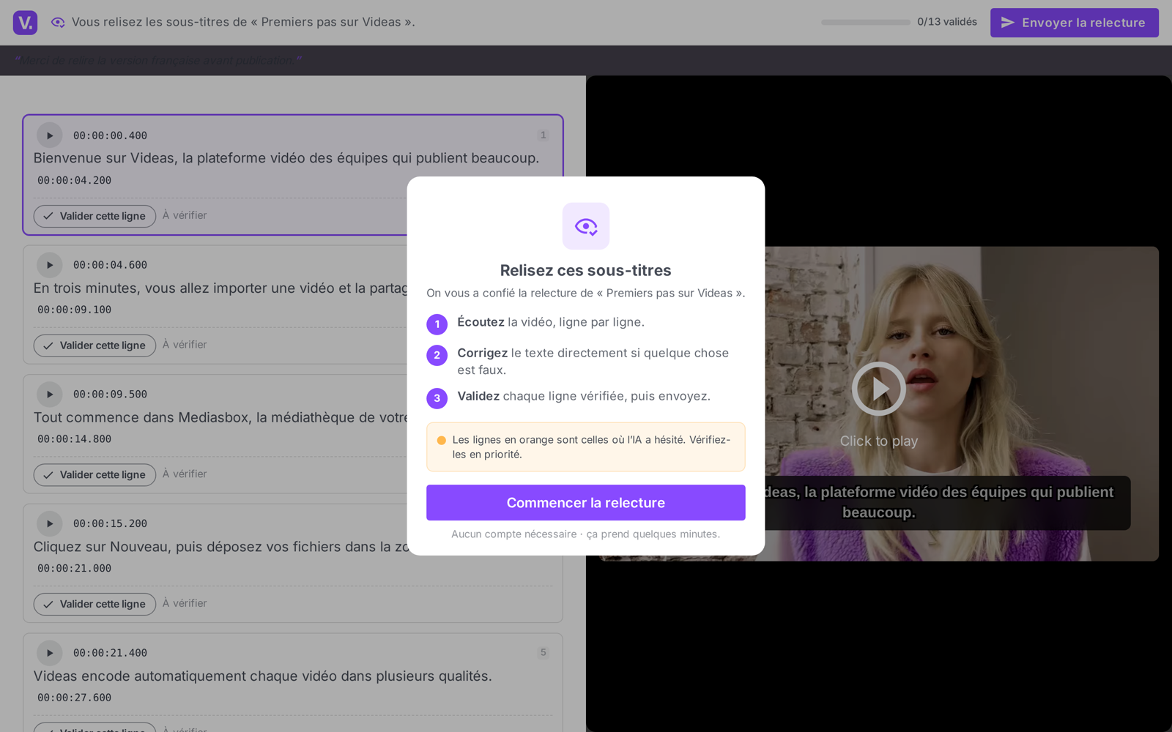Click start timestamp 00:00:21.400
Image resolution: width=1172 pixels, height=732 pixels.
pos(110,653)
